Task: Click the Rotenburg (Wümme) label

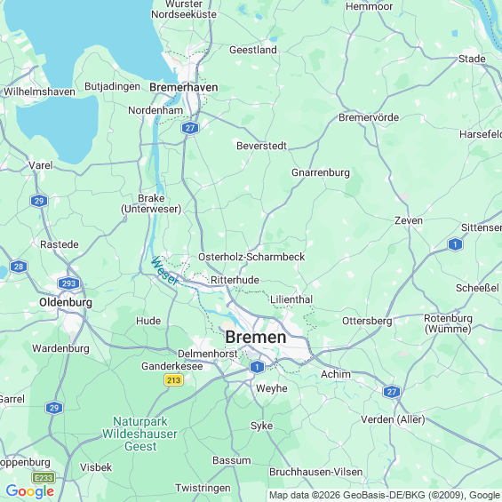Action: tap(448, 323)
